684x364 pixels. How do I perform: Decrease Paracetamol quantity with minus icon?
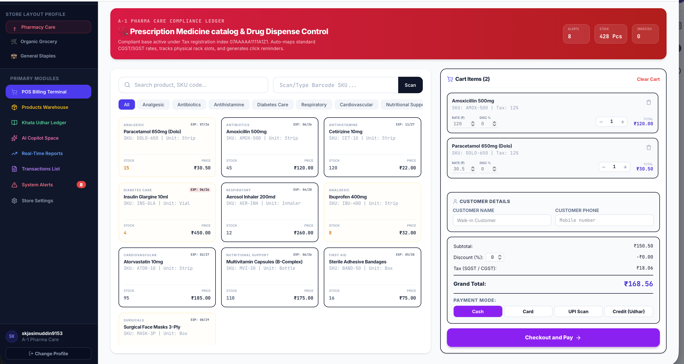click(x=604, y=167)
